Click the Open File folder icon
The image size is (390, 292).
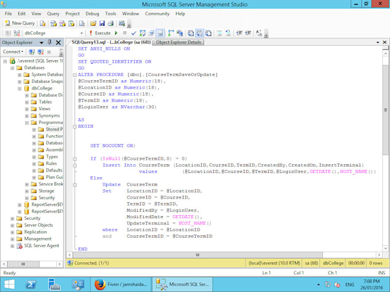(x=92, y=23)
